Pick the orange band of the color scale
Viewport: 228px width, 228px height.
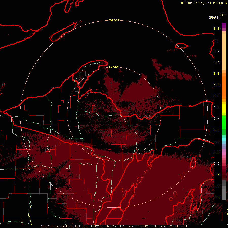[x=224, y=88]
